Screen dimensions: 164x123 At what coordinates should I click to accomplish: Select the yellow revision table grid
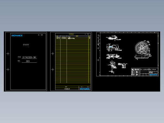coord(73,59)
